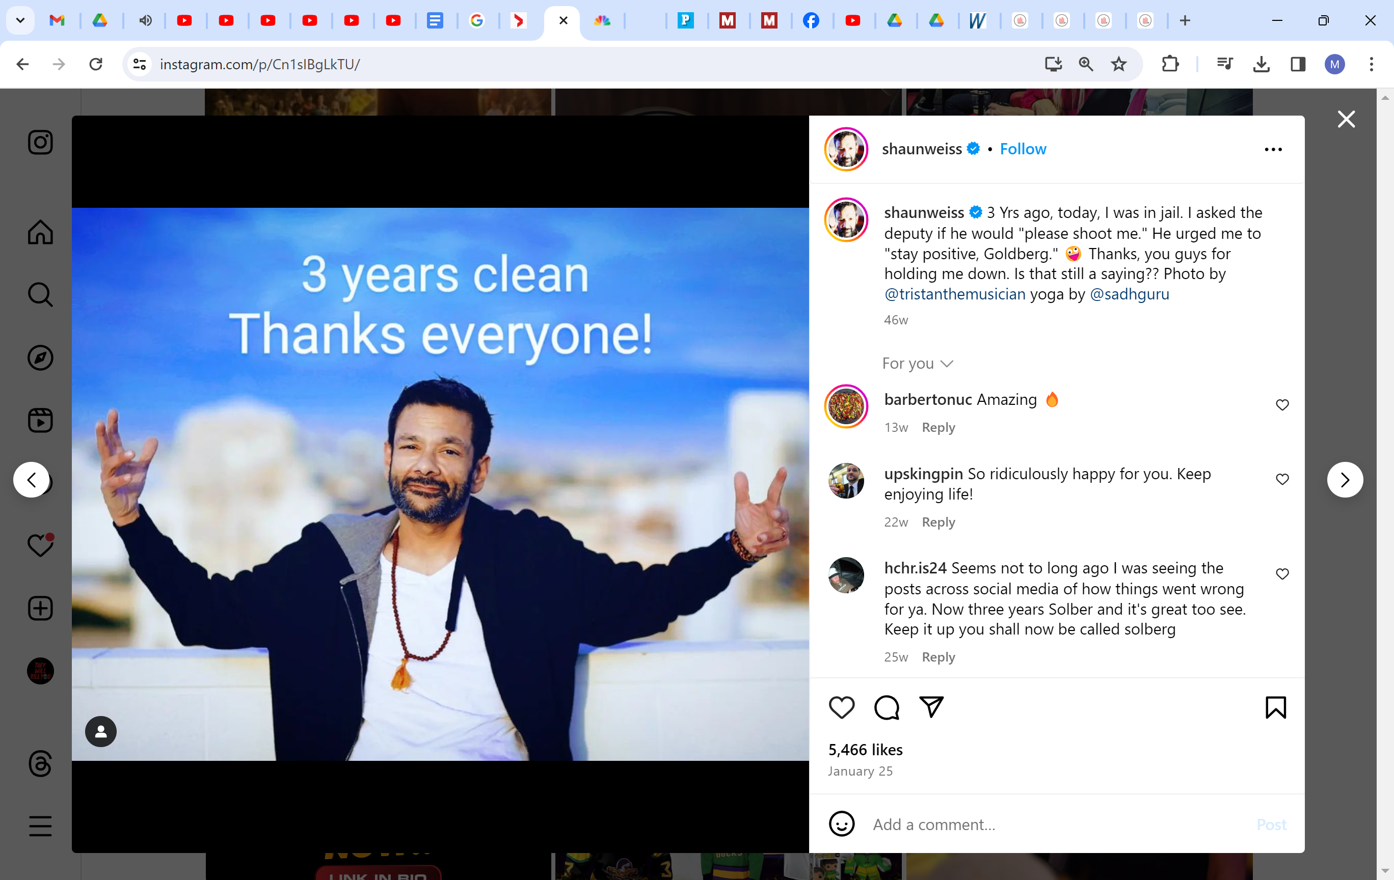1394x880 pixels.
Task: Open the comment bubble icon
Action: tap(887, 707)
